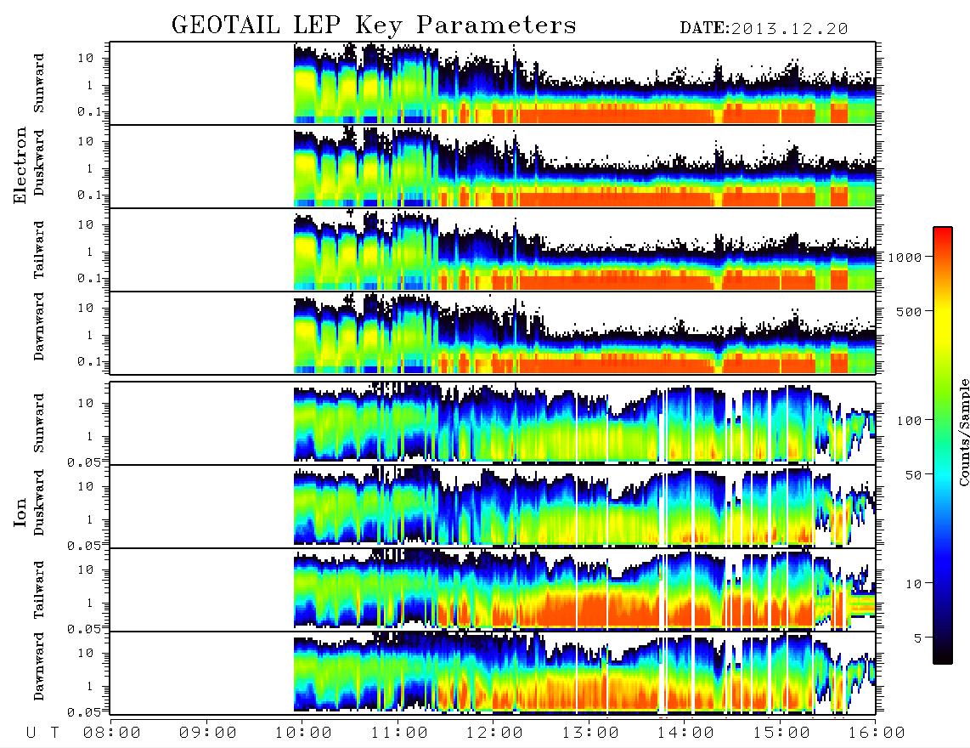The height and width of the screenshot is (748, 970).
Task: Click the Electron Sunward panel label
Action: tap(39, 83)
